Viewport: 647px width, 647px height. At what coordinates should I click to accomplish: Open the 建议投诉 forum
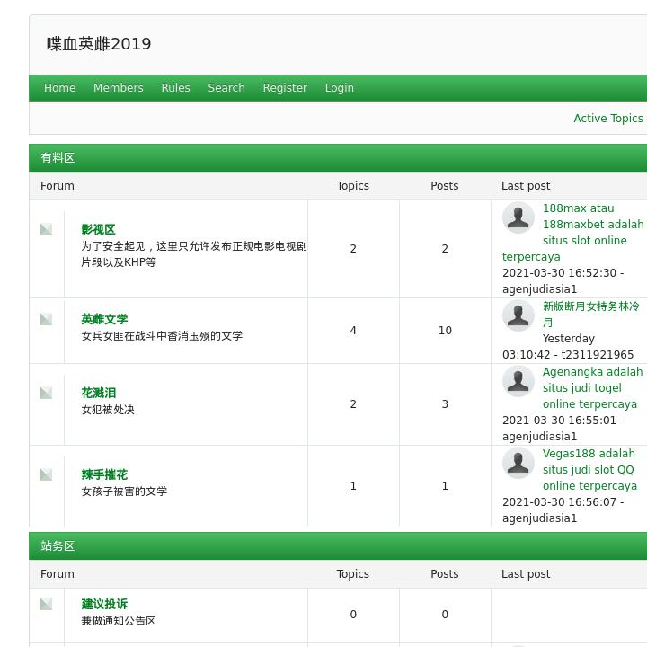click(x=104, y=605)
